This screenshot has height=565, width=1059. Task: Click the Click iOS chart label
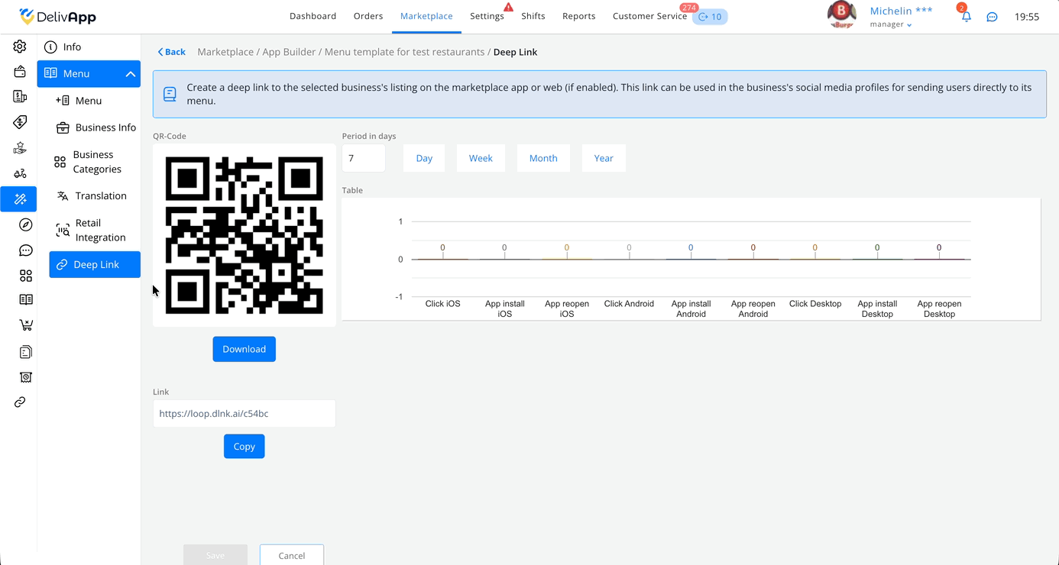(443, 304)
